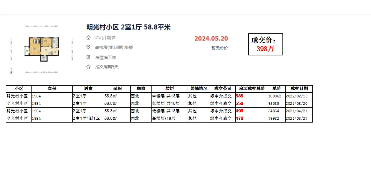This screenshot has height=185, width=371.
Task: Click the text 高楼层(共18层) 塔楼
Action: [114, 48]
